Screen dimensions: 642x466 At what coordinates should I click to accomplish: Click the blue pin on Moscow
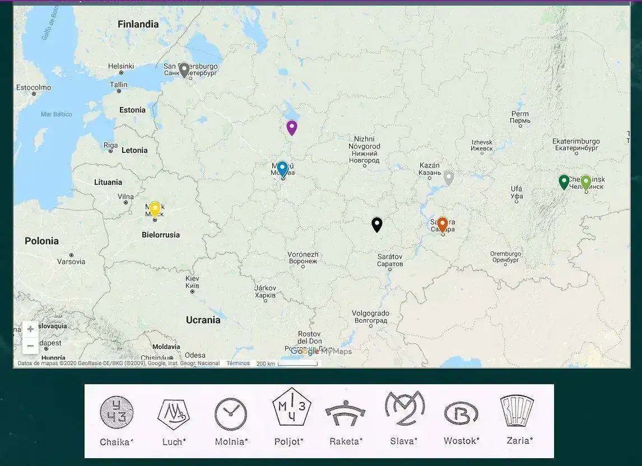(282, 168)
